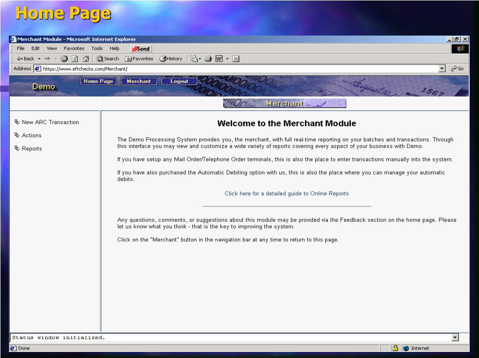This screenshot has width=479, height=358.
Task: Click the "Done" status bar text
Action: click(24, 348)
